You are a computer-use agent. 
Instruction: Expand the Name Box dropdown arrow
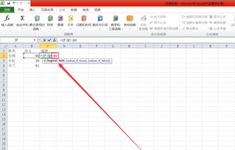click(35, 40)
